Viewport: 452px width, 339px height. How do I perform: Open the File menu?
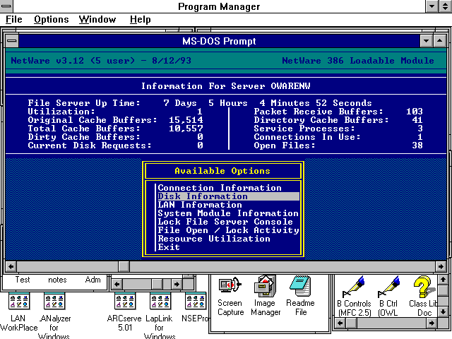[13, 20]
